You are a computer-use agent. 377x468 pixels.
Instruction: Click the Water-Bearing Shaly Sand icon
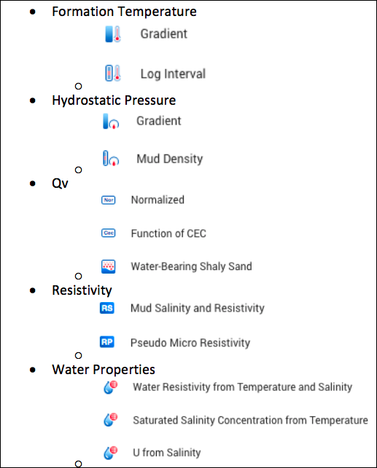click(108, 266)
